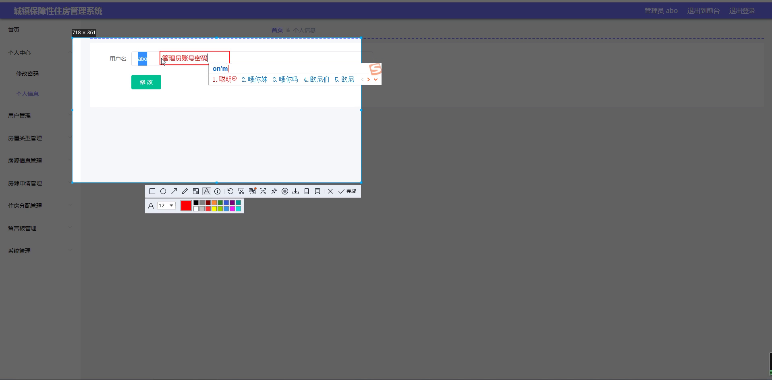The height and width of the screenshot is (380, 772).
Task: Pick the orange color swatch
Action: click(214, 203)
